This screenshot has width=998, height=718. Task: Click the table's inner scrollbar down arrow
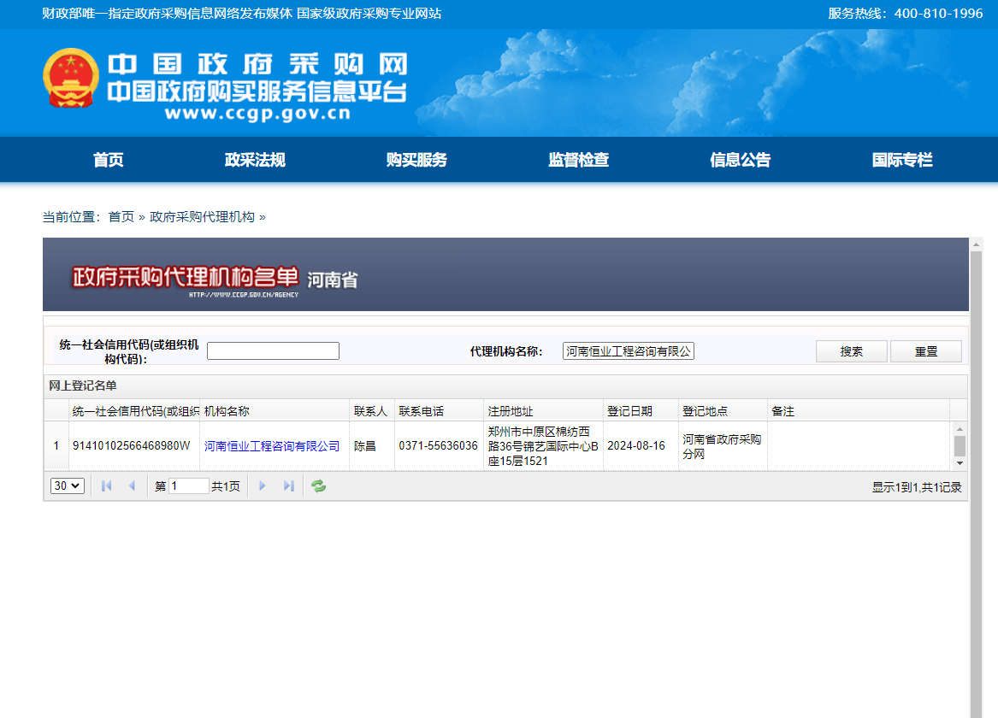[960, 463]
